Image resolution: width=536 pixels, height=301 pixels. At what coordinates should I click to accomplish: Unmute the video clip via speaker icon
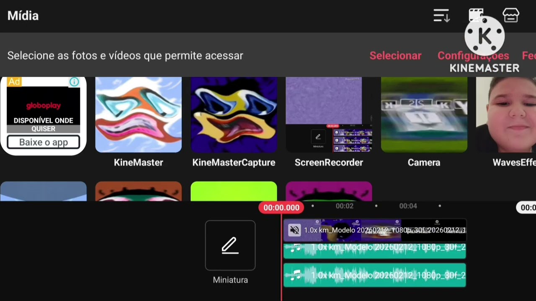pyautogui.click(x=294, y=230)
